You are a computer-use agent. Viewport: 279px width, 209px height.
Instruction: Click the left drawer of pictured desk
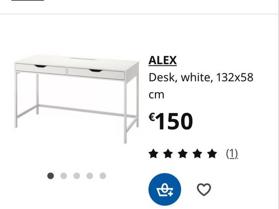(41, 69)
